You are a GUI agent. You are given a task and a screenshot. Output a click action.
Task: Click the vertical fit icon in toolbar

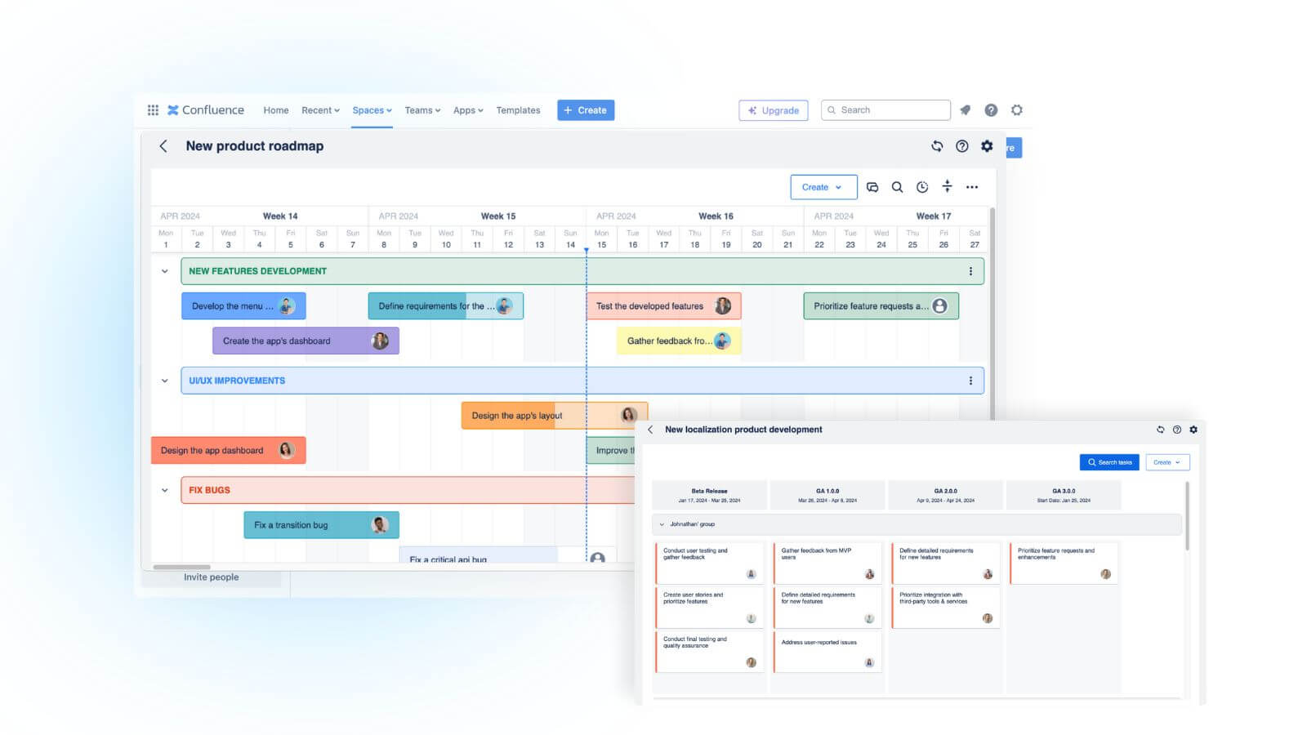click(x=947, y=187)
